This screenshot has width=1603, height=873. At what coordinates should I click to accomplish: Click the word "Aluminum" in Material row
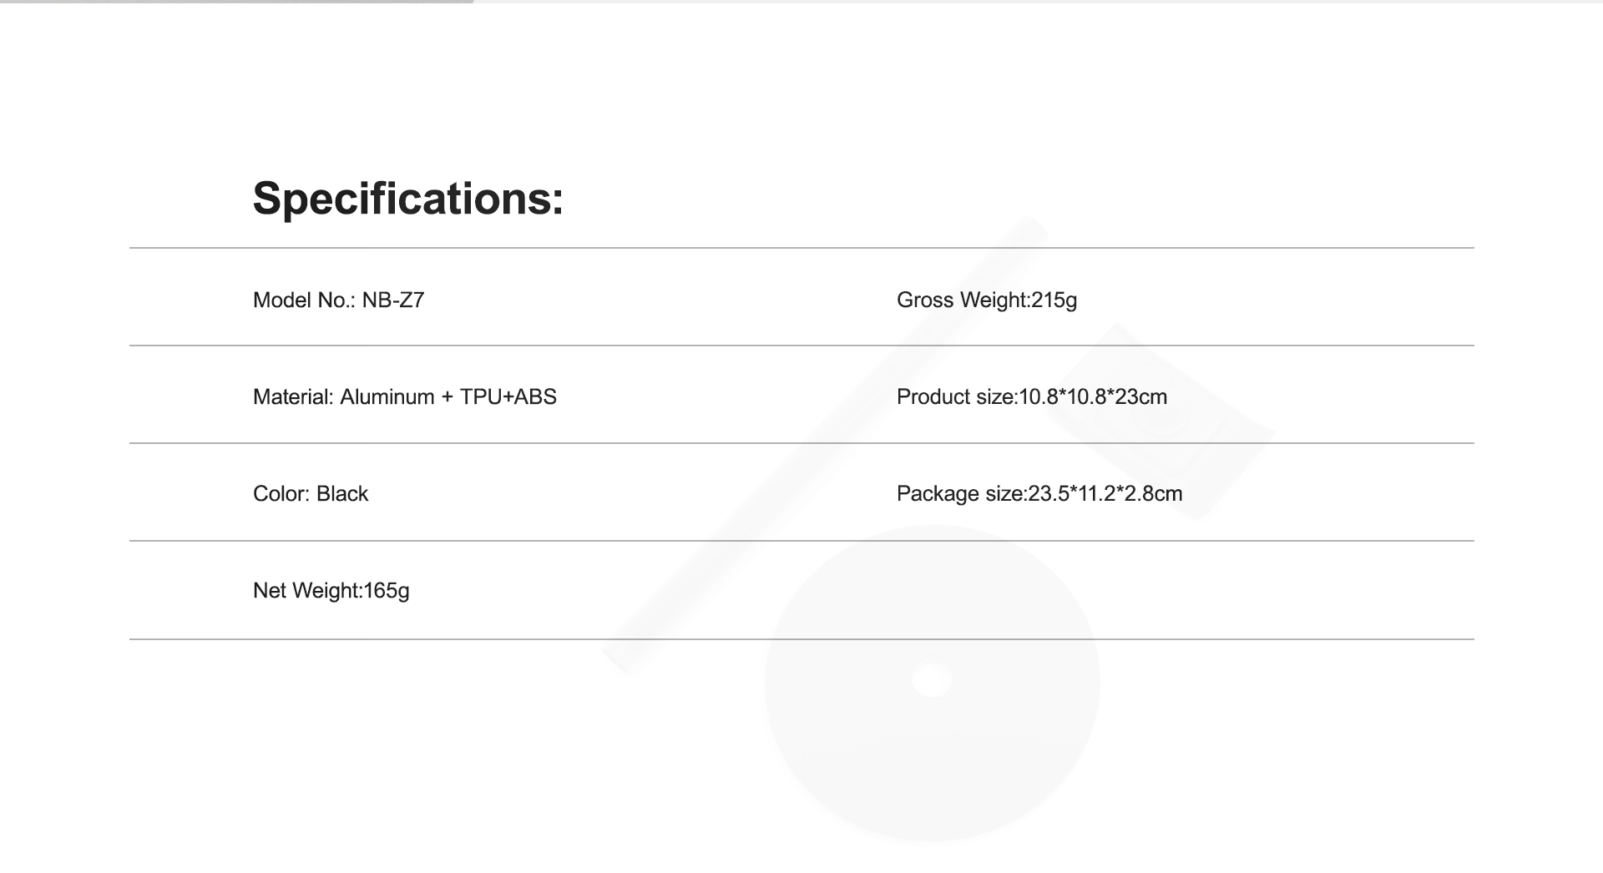387,397
